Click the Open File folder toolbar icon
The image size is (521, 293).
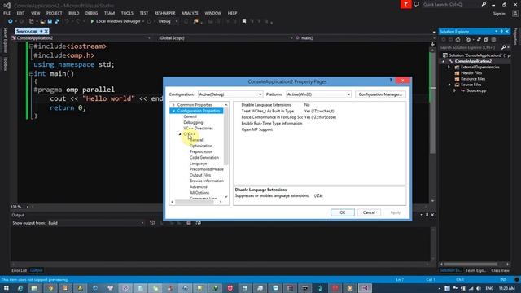42,21
